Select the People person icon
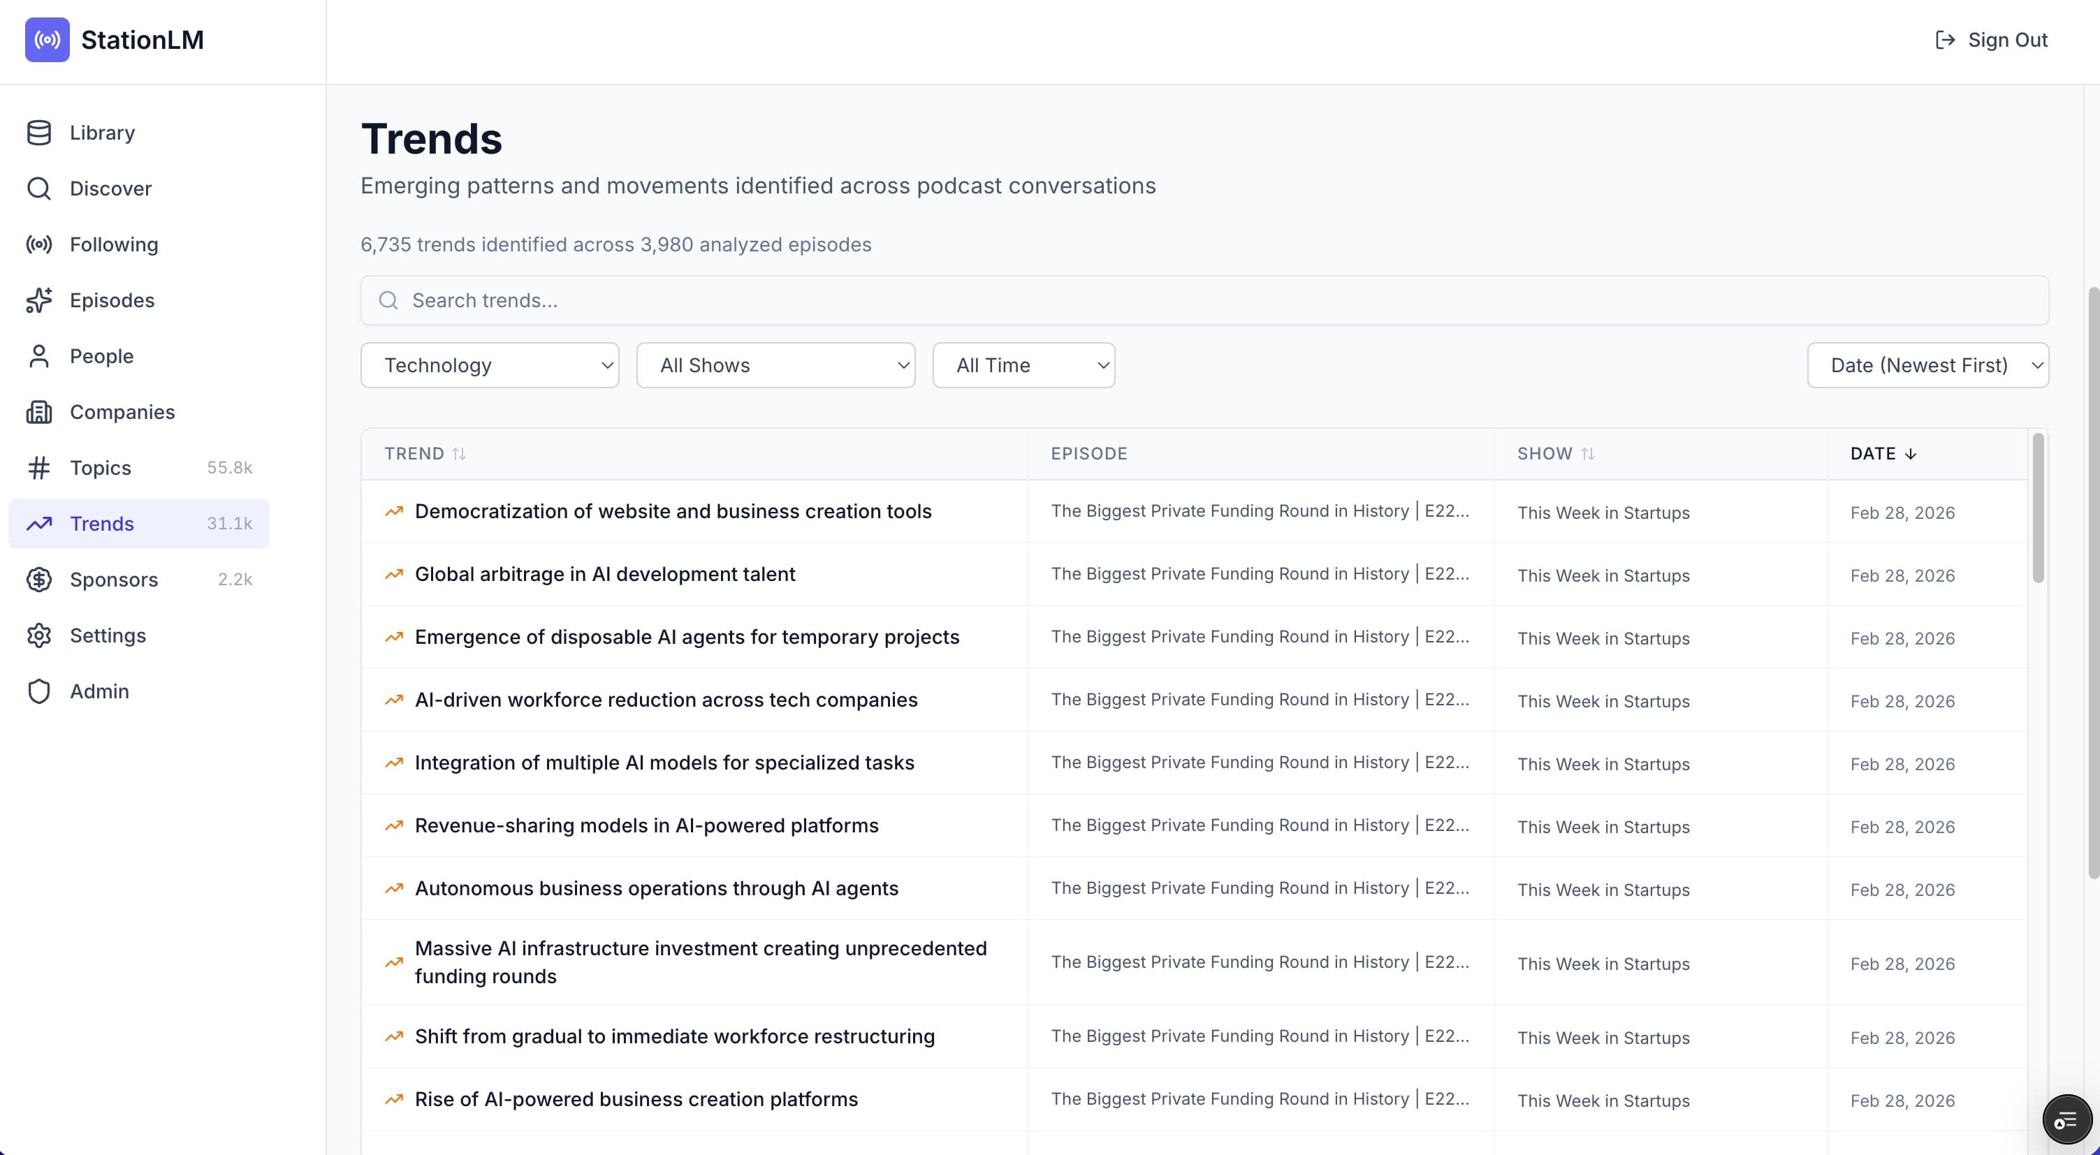The image size is (2100, 1155). [39, 355]
